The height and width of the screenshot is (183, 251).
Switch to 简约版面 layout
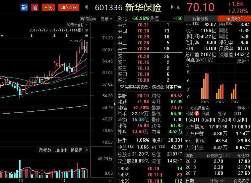(x=88, y=19)
